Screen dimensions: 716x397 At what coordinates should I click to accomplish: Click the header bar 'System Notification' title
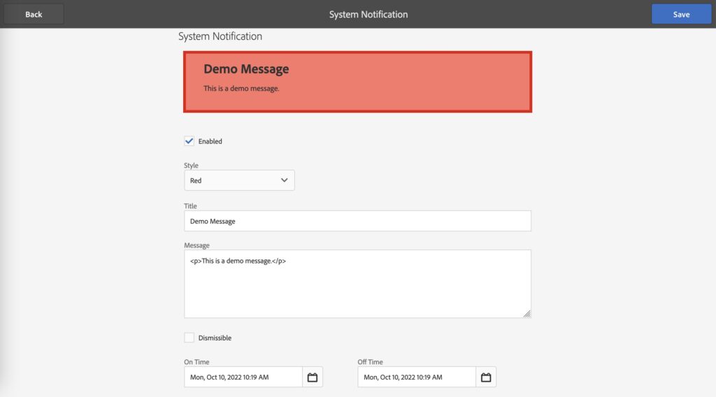click(x=368, y=14)
